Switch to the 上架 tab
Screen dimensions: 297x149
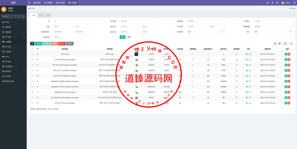coord(41,15)
